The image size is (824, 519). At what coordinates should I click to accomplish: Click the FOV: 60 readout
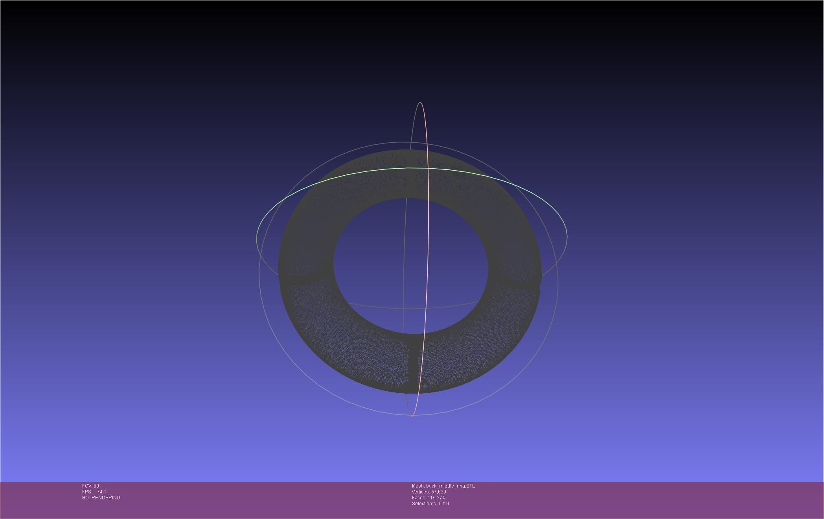90,486
